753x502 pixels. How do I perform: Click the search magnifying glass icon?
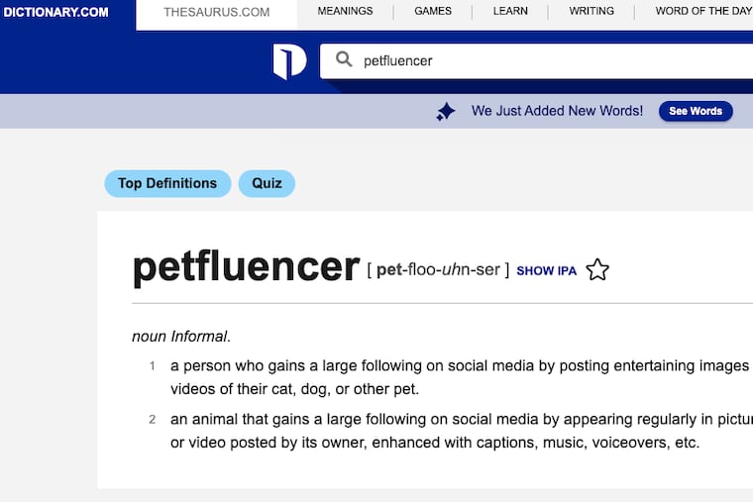pyautogui.click(x=344, y=60)
